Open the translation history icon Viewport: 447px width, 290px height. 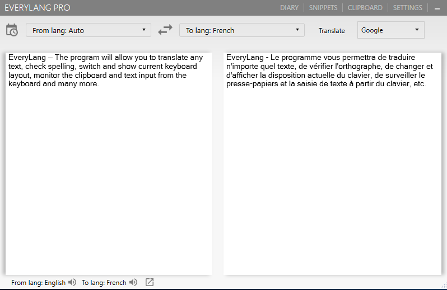click(12, 30)
